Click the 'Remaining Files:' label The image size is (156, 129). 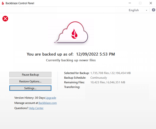pos(74,82)
